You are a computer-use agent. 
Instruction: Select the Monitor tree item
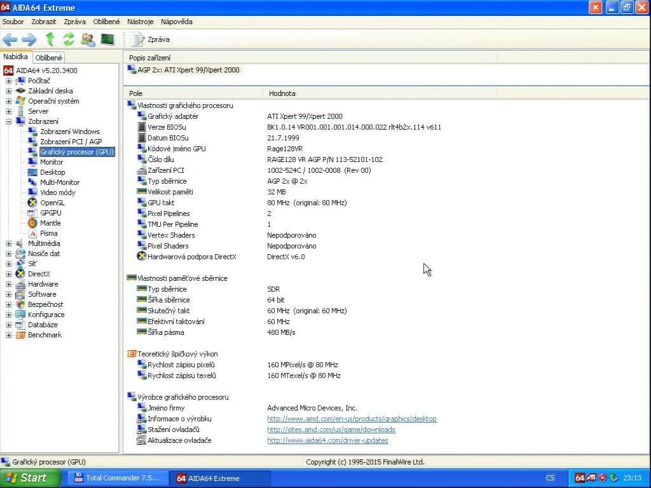[51, 162]
